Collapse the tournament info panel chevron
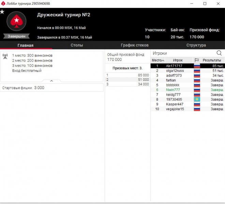This screenshot has width=225, height=204. (51, 81)
